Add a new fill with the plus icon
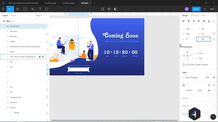 pyautogui.click(x=214, y=85)
